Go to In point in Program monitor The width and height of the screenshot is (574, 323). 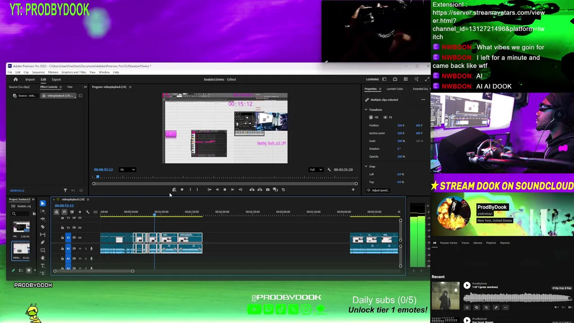(209, 189)
